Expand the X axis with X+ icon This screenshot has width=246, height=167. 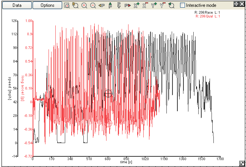(136, 6)
